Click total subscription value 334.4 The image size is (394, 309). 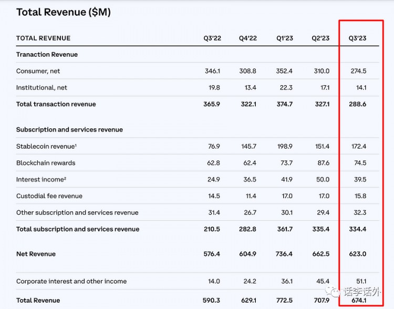tap(358, 229)
